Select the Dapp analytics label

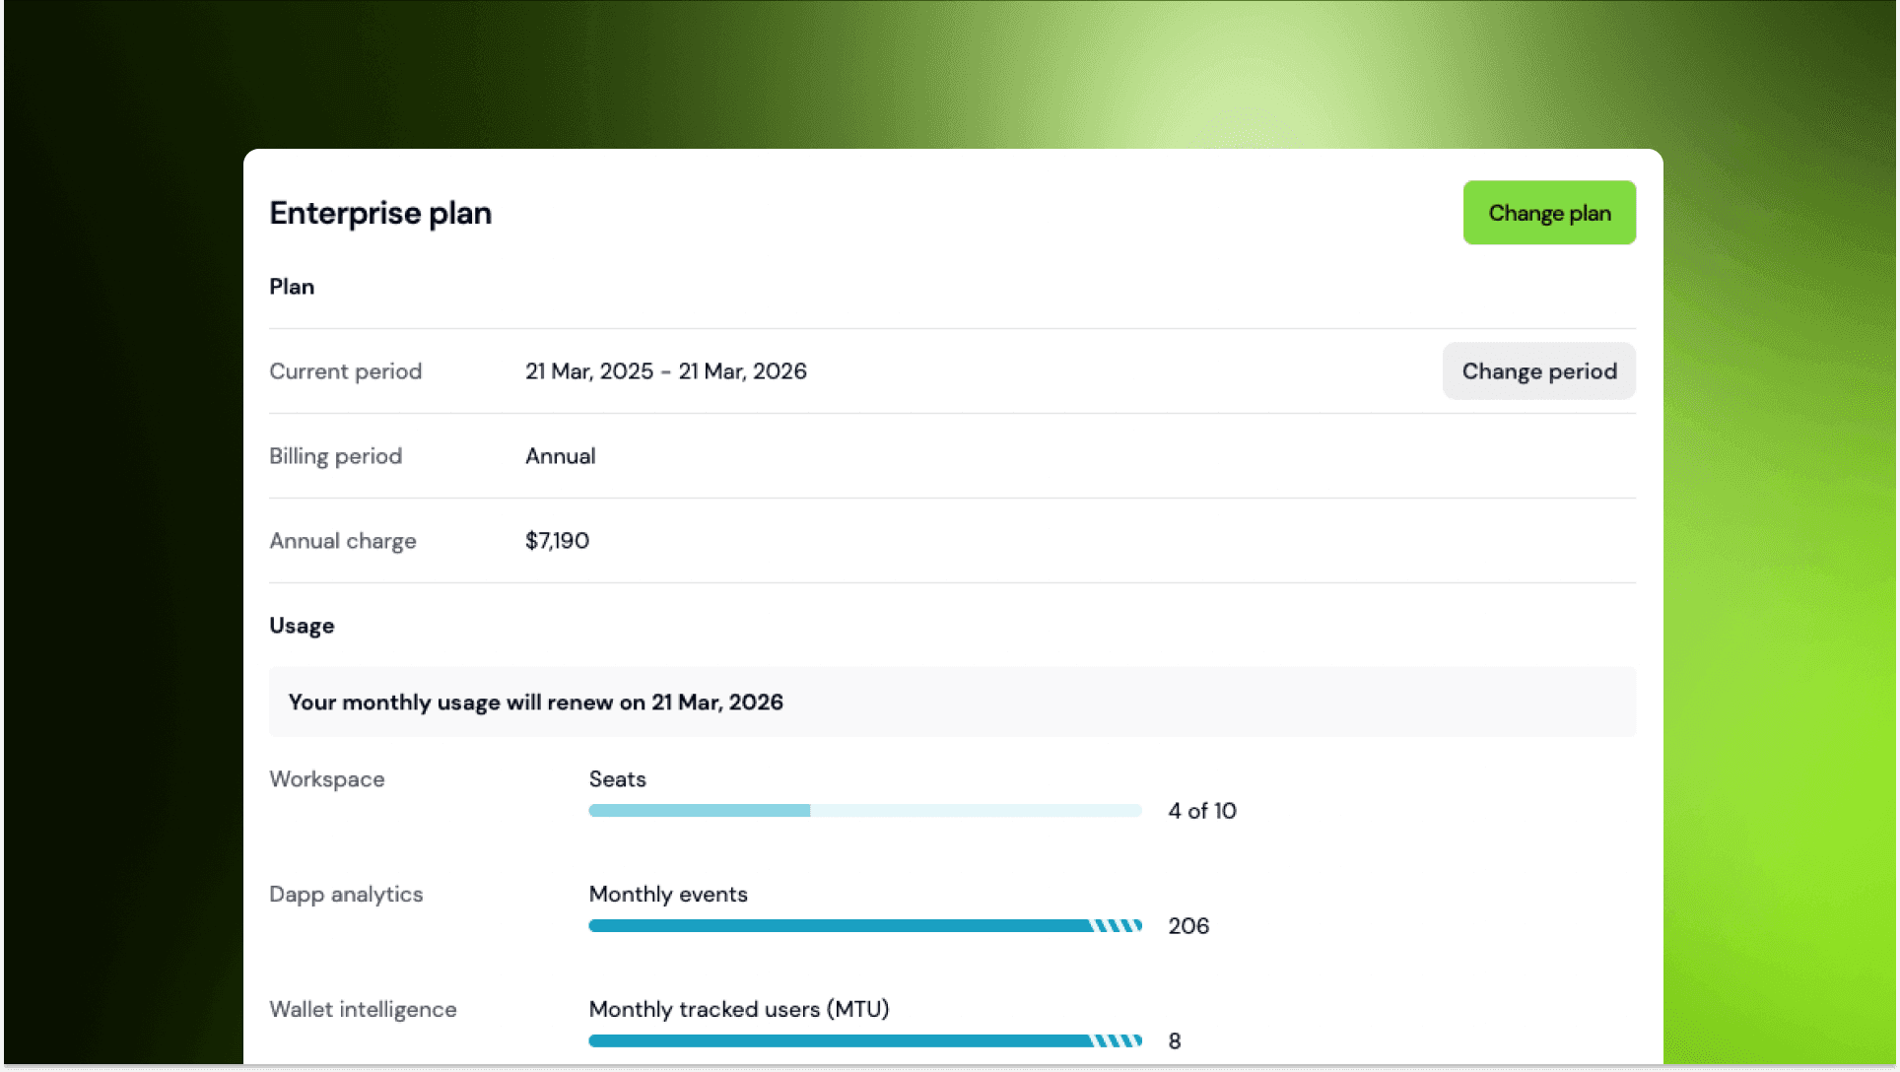pos(346,895)
